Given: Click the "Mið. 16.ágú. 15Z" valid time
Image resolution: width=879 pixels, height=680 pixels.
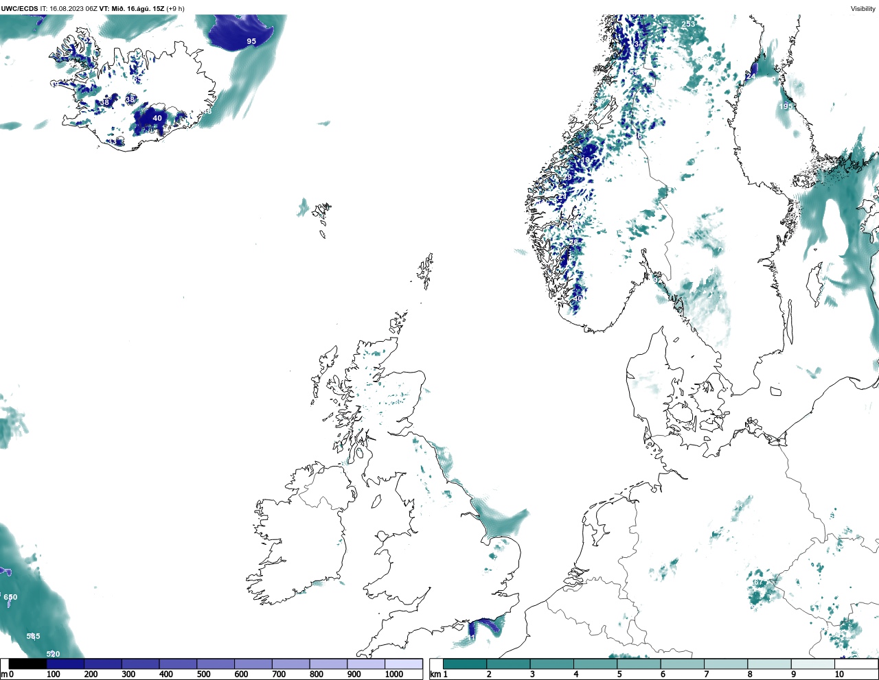Looking at the screenshot, I should [x=137, y=9].
